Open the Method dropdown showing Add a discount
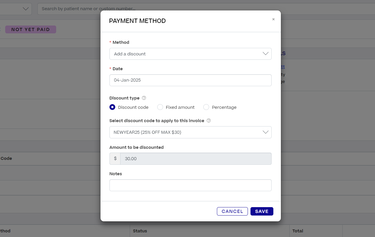 (x=190, y=54)
